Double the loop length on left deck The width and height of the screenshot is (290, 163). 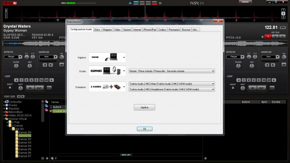51,80
